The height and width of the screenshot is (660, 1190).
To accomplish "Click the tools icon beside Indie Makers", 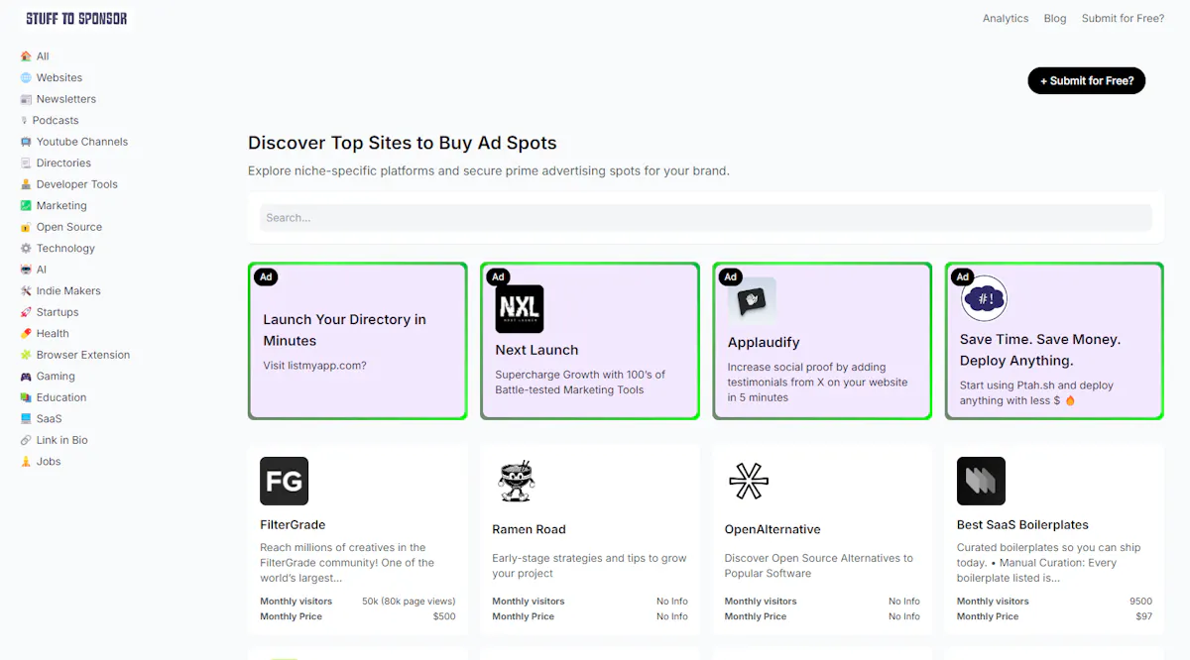I will (26, 291).
